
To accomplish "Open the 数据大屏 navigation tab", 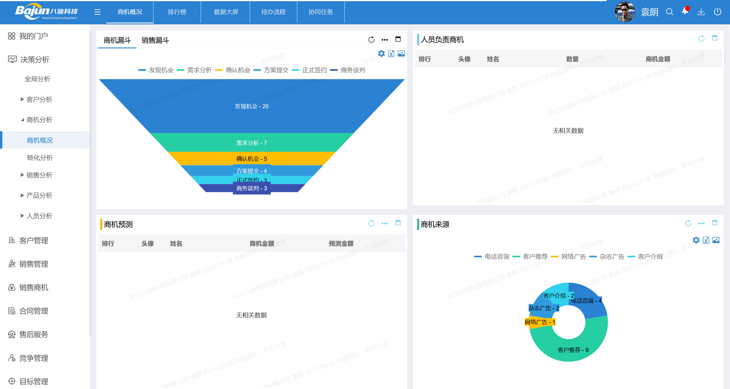I will [x=226, y=12].
